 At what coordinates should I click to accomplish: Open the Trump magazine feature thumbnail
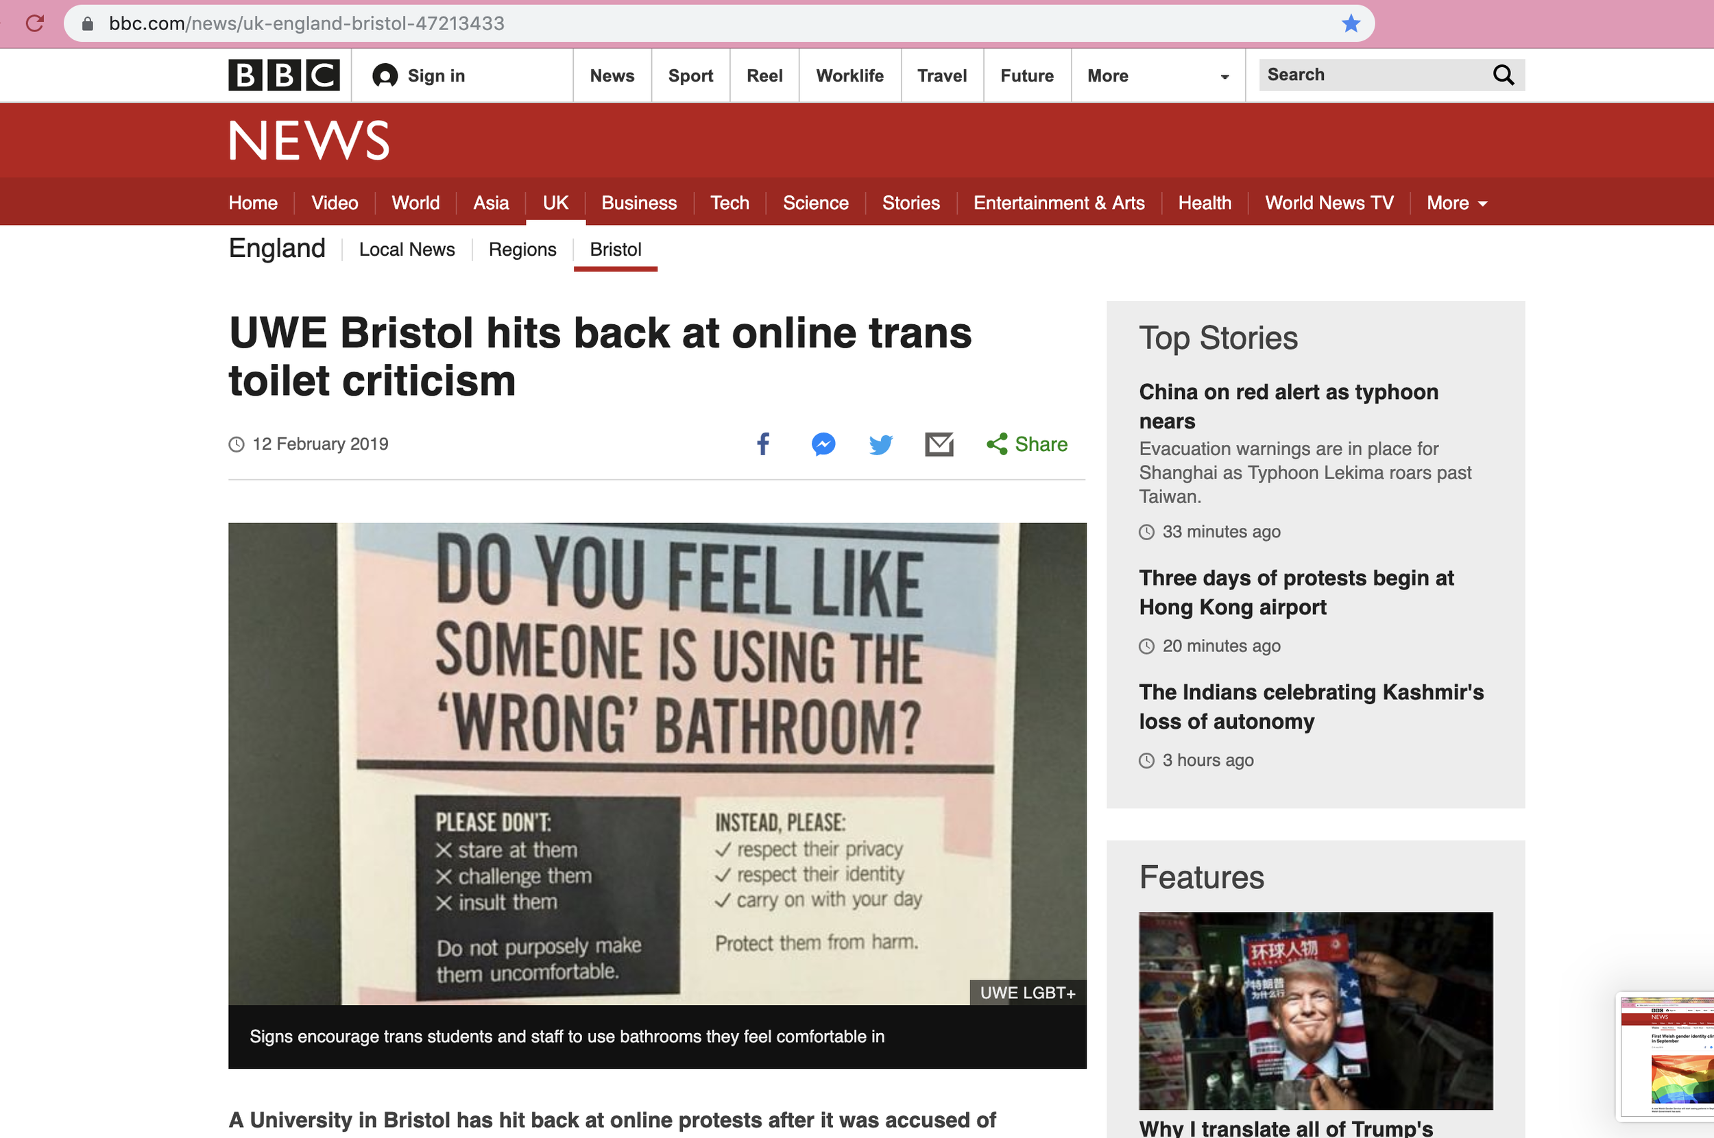1315,1010
